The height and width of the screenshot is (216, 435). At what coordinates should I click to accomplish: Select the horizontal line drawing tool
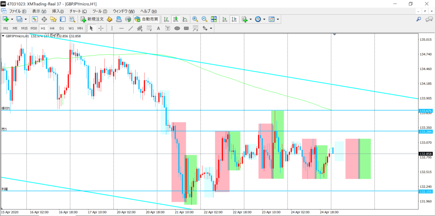tap(121, 28)
